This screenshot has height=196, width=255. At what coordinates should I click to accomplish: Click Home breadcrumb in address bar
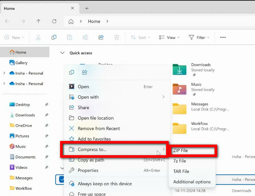click(94, 21)
